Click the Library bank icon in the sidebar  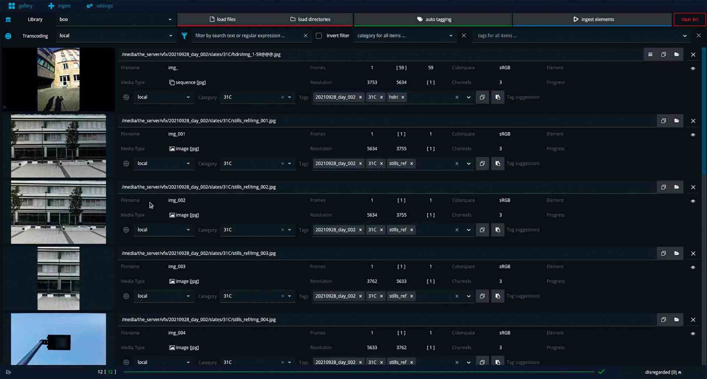[8, 19]
